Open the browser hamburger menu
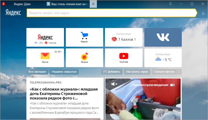The image size is (208, 120). point(171,4)
